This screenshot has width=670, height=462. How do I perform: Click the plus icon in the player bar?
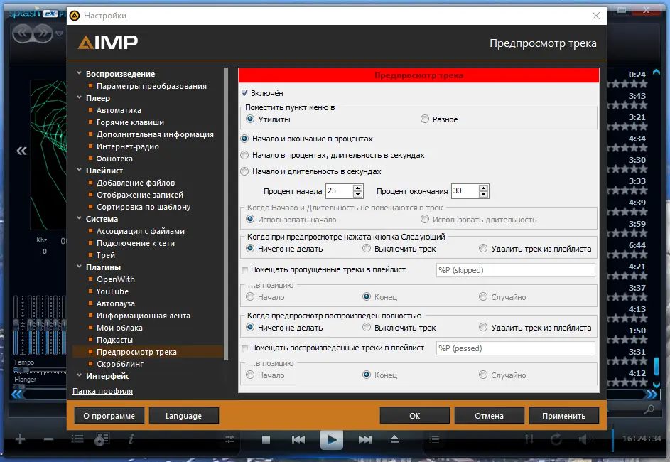[20, 439]
